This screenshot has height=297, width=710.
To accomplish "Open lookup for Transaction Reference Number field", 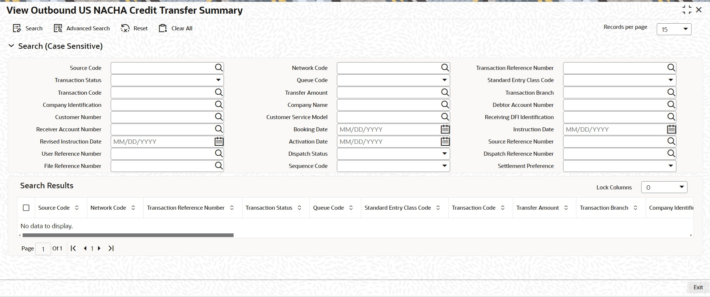I will point(671,68).
